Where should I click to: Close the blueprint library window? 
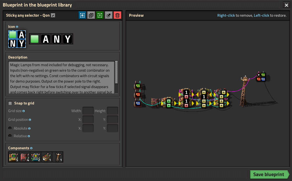pyautogui.click(x=287, y=5)
